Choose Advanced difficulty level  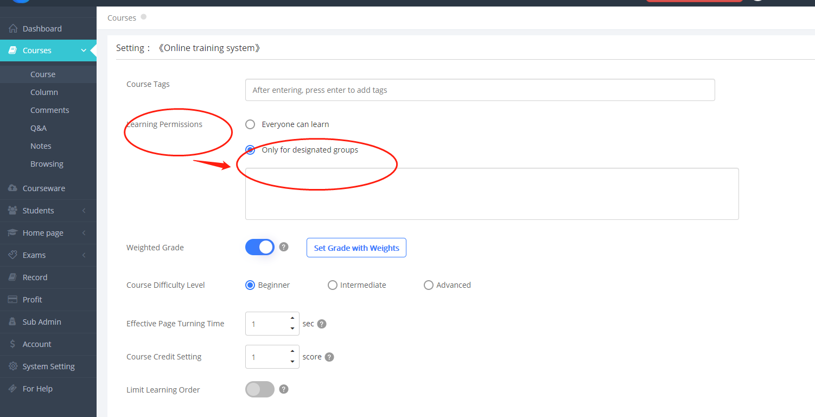[x=429, y=285]
